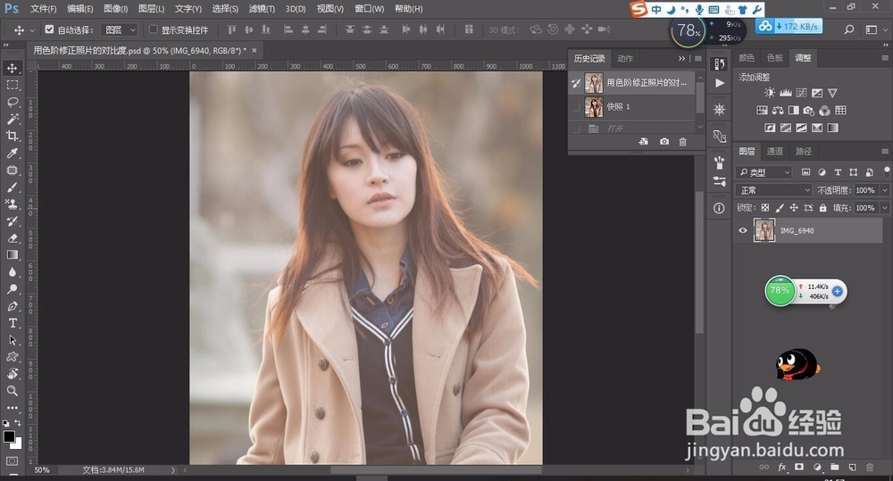Switch to the 色板 (Swatches) tab
Viewport: 893px width, 481px height.
tap(774, 58)
